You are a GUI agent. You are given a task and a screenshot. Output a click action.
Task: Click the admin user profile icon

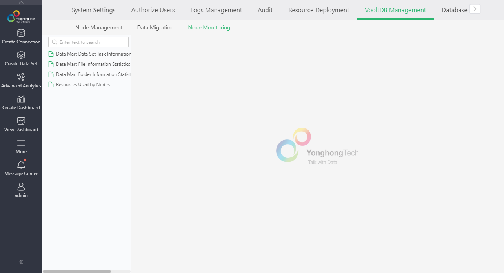(x=21, y=187)
